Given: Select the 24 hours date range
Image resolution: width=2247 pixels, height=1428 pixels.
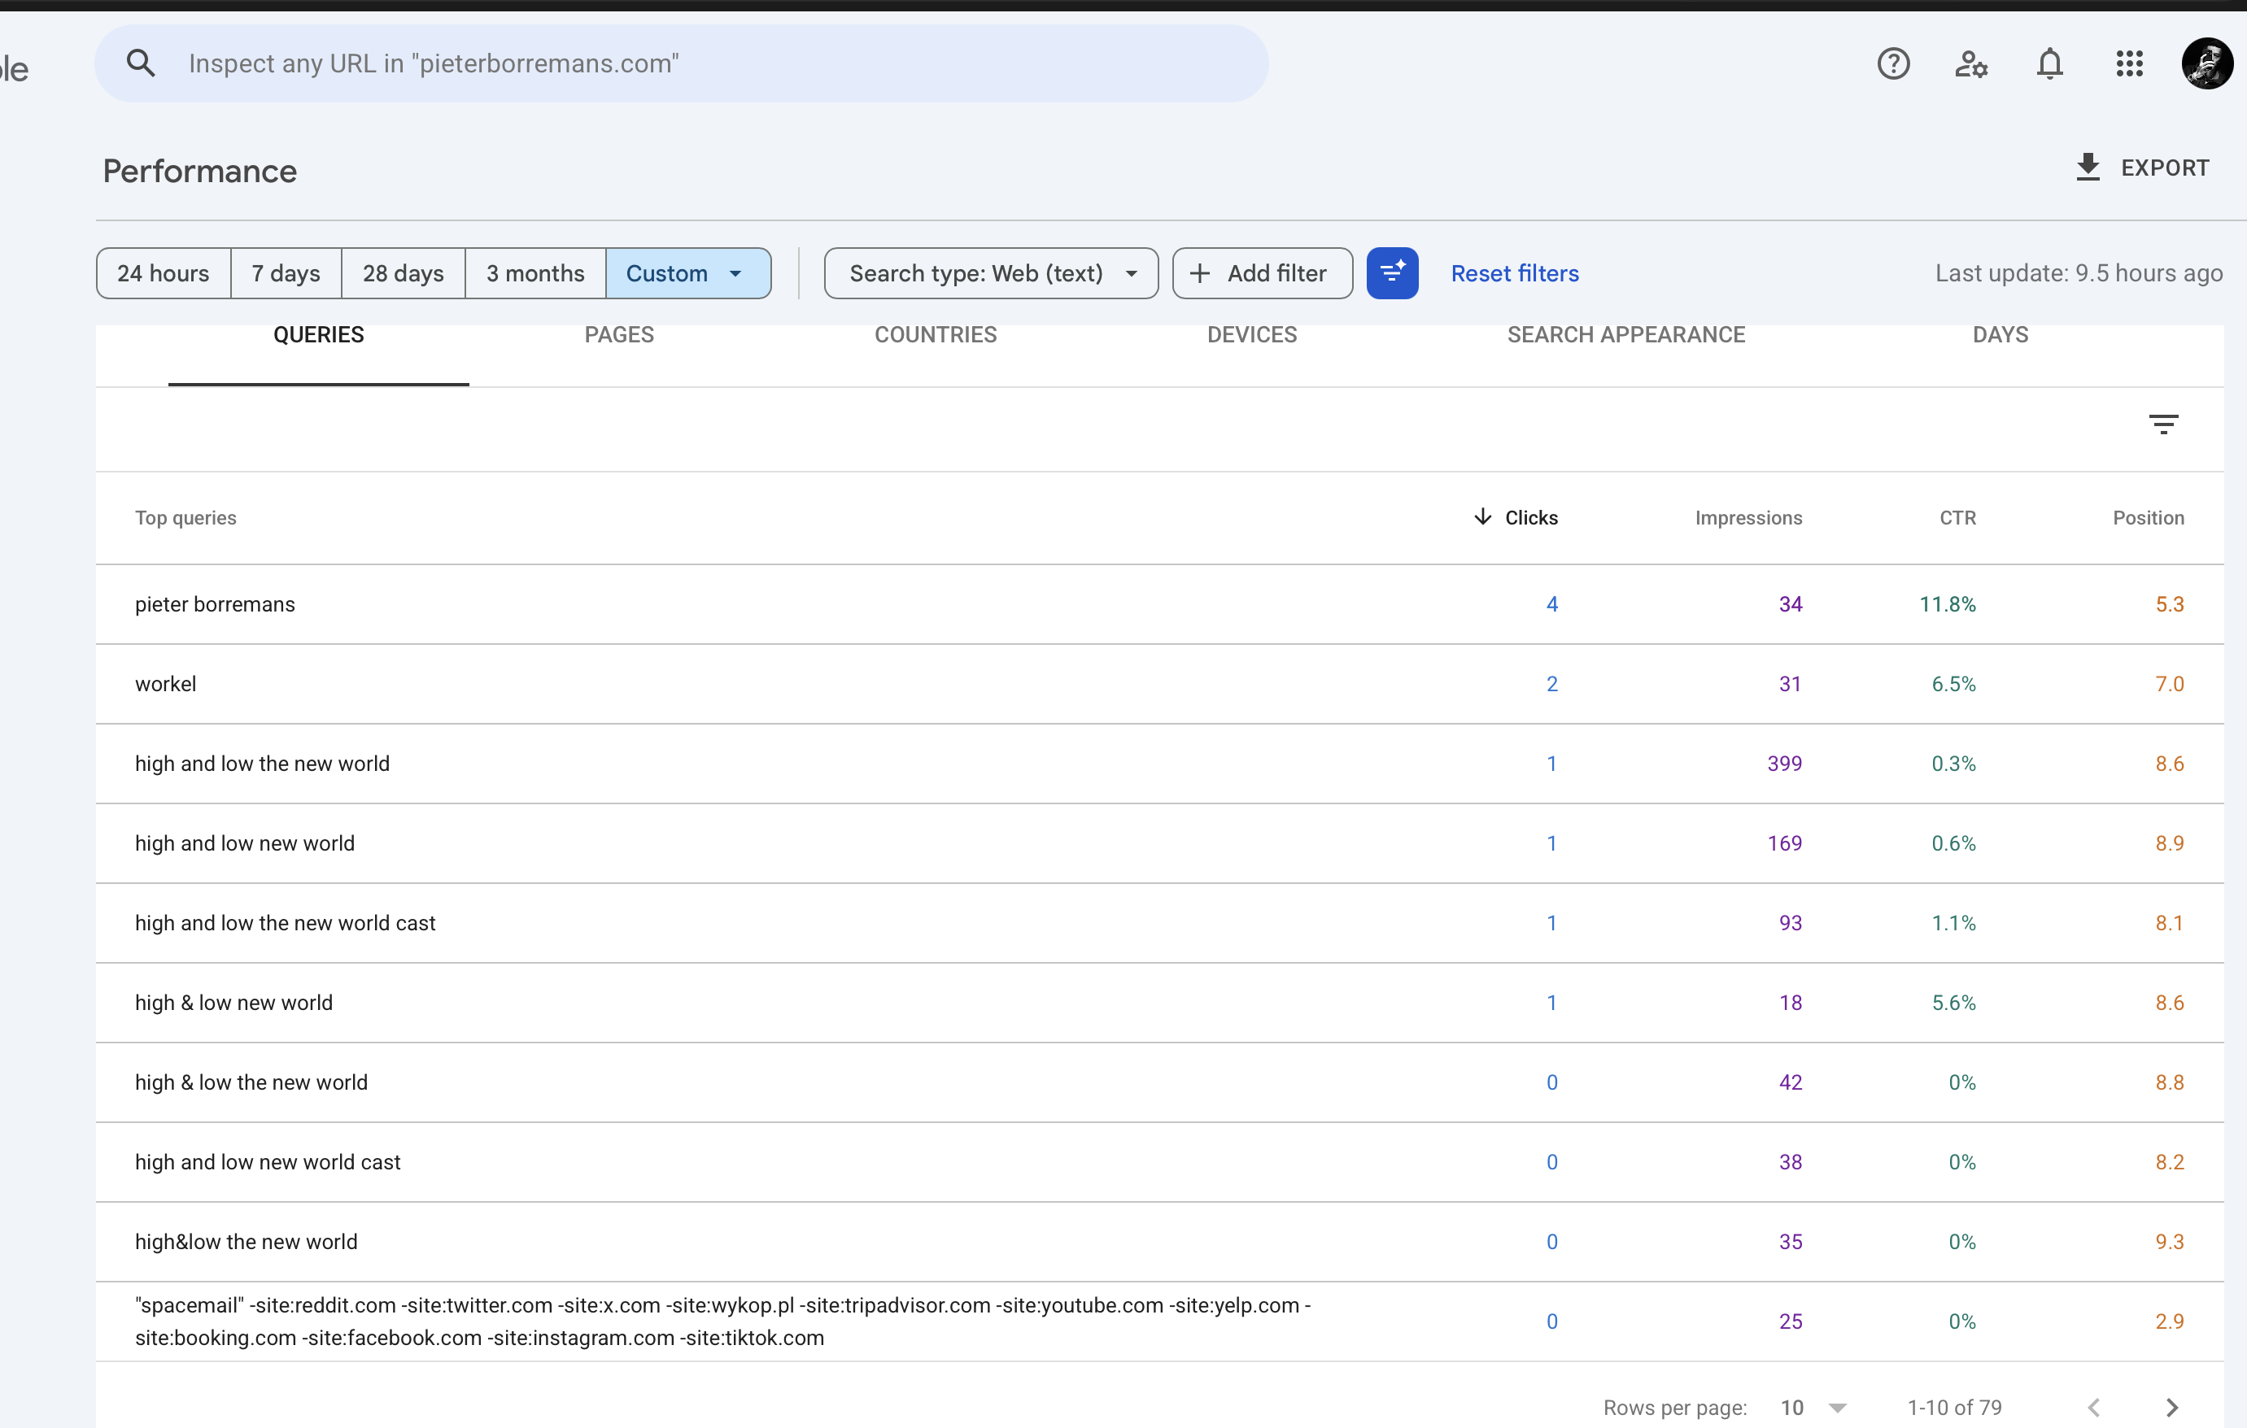Looking at the screenshot, I should (x=164, y=273).
